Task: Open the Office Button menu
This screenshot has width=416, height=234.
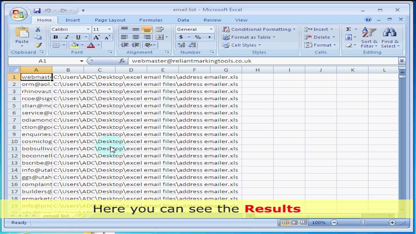Action: (x=18, y=14)
